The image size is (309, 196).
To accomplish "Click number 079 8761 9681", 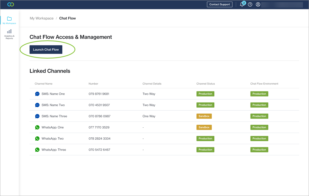I will point(99,94).
